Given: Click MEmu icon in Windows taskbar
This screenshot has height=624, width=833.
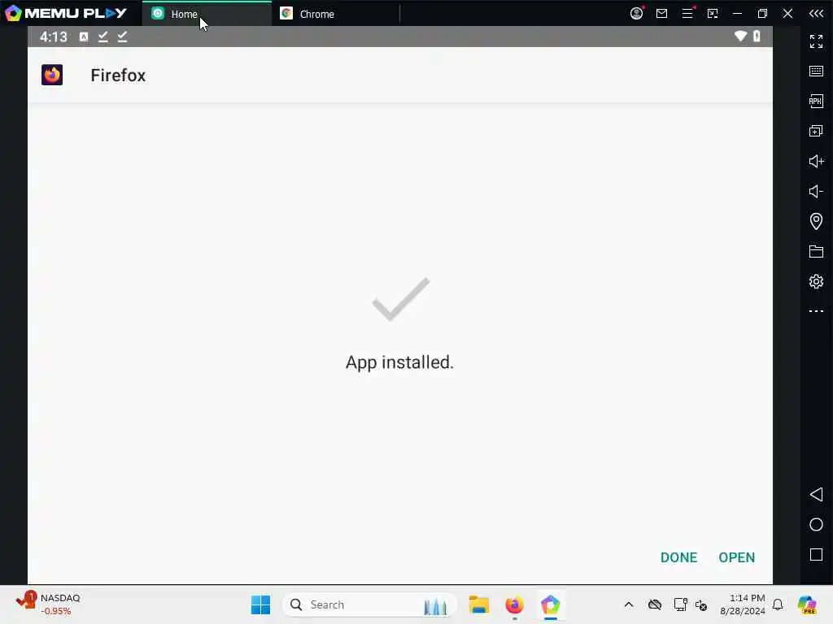Looking at the screenshot, I should [x=551, y=604].
